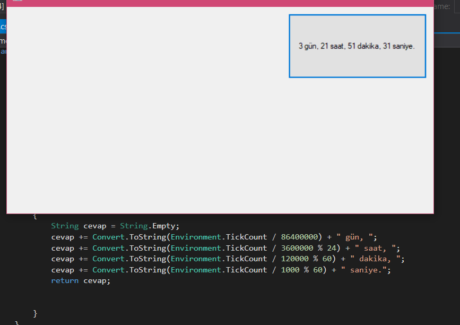Switch to the active blue .cs file tab
The width and height of the screenshot is (460, 325).
point(3,27)
